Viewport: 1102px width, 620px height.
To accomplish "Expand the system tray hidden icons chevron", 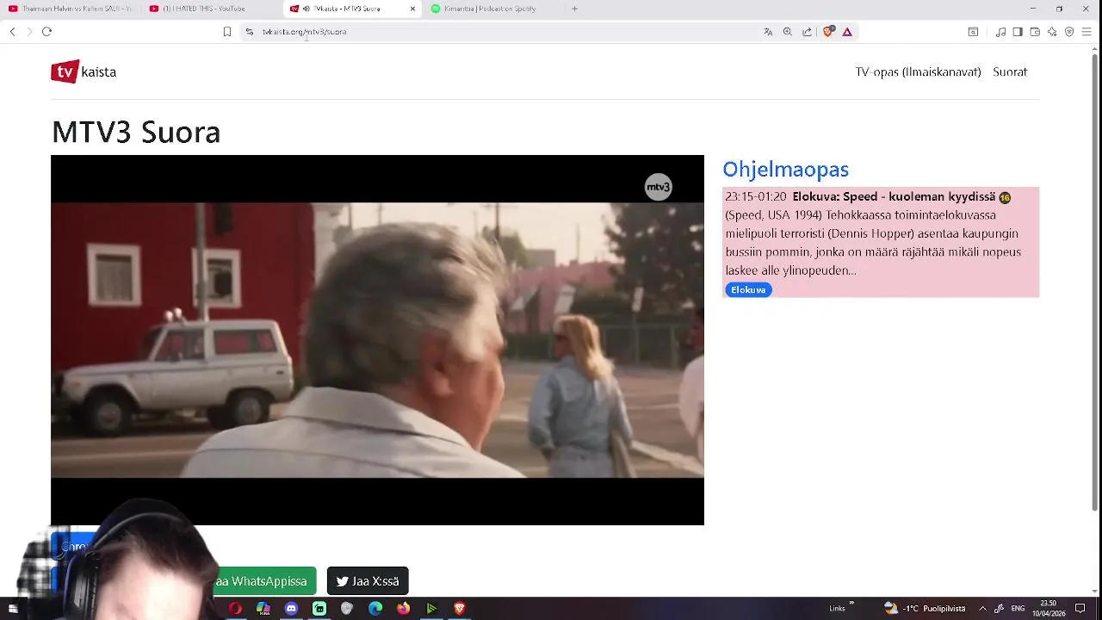I will [982, 609].
